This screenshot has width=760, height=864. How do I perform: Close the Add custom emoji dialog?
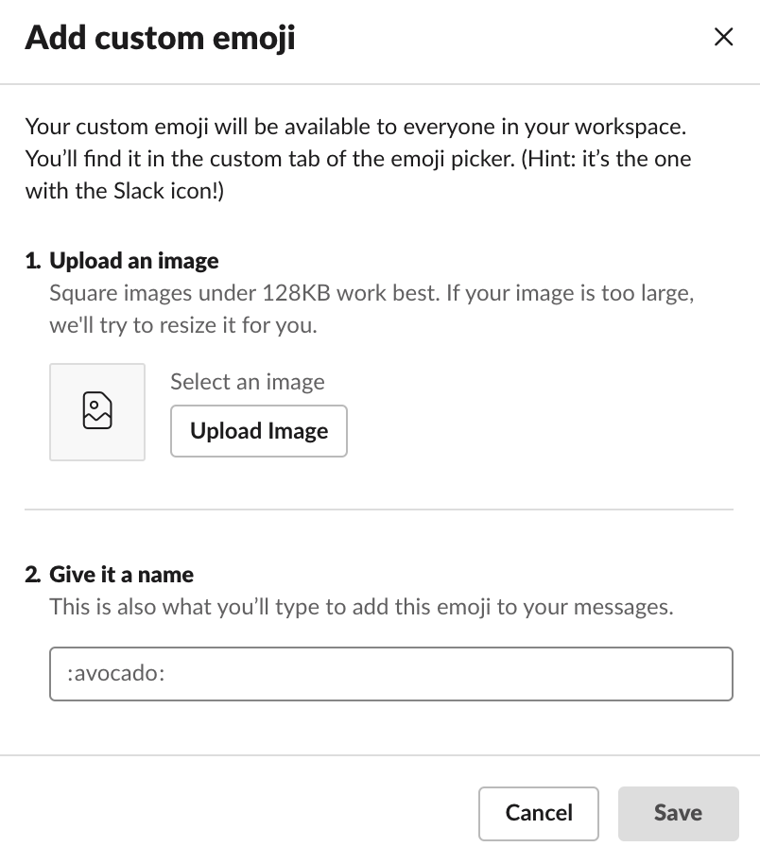click(723, 37)
